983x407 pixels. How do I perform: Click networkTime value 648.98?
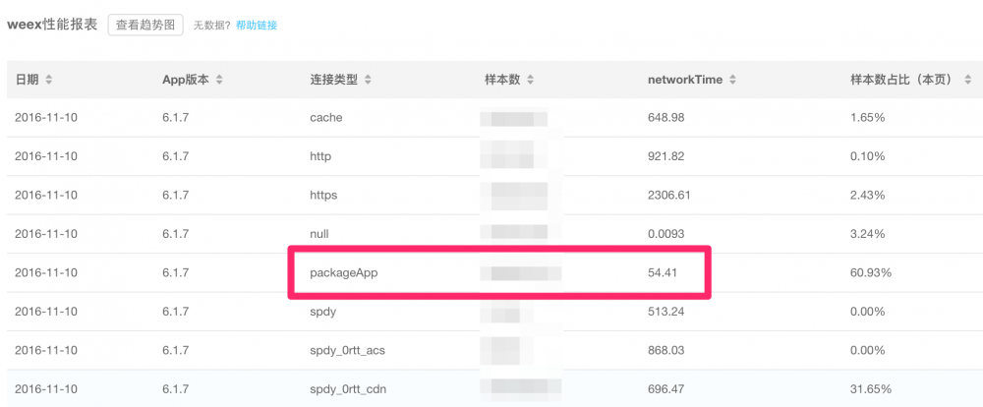click(665, 117)
